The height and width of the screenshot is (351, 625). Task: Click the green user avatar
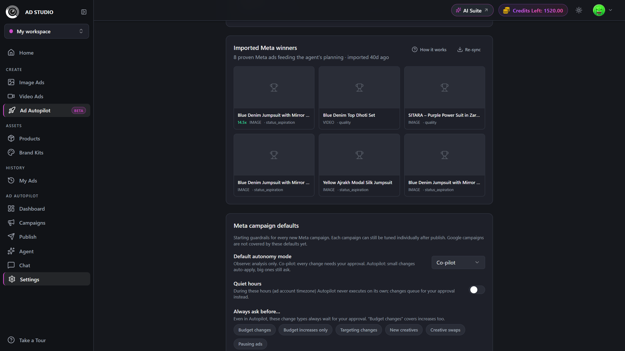[599, 10]
